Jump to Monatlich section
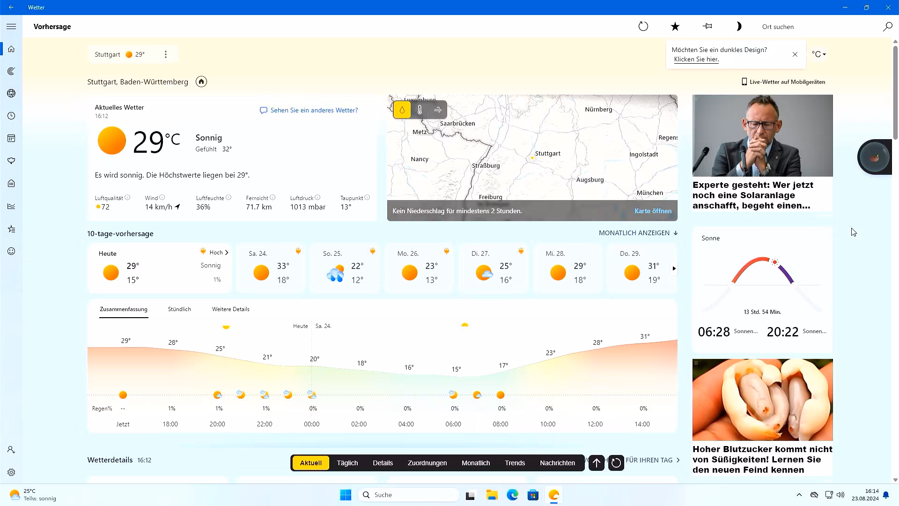899x506 pixels. pyautogui.click(x=476, y=463)
